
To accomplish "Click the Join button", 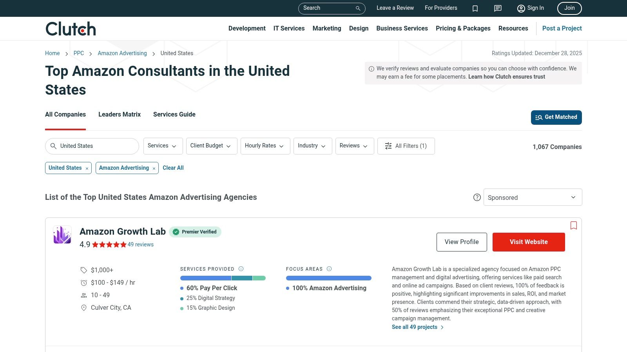I will click(x=569, y=8).
